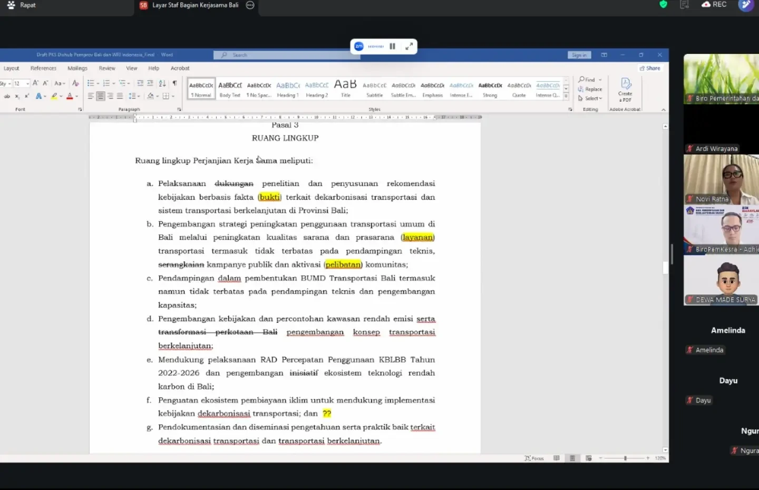Click the Increase Indent icon

tap(150, 83)
